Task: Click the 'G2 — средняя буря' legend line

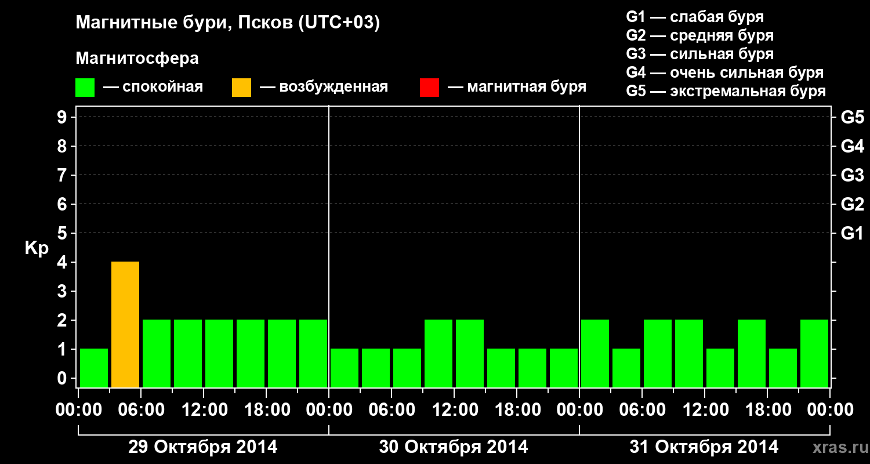Action: coord(700,35)
